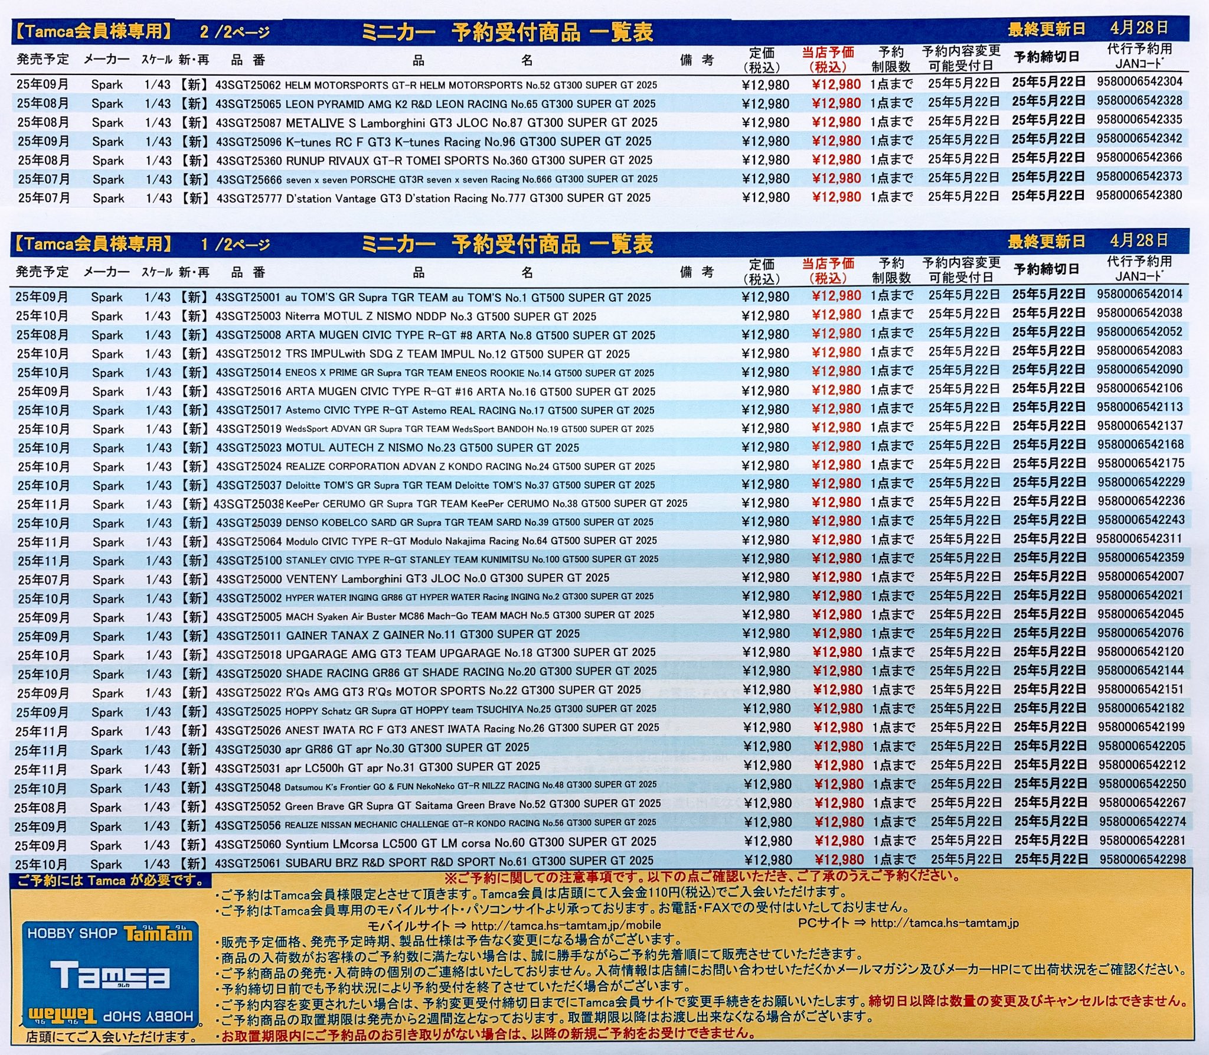
Task: Click the '1 /2ページ' page indicator
Action: point(234,244)
